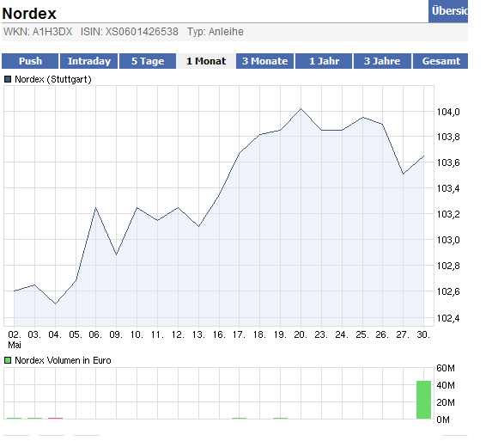
Task: Click the large green volume bar on 30.
Action: pyautogui.click(x=423, y=400)
